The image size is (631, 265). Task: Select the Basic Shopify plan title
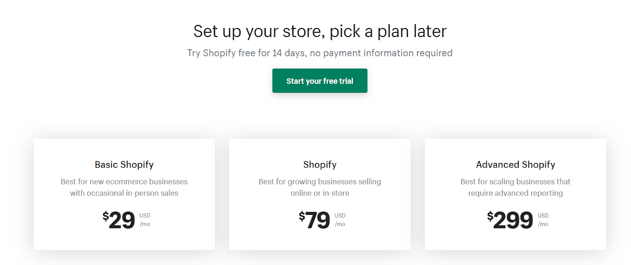click(124, 164)
